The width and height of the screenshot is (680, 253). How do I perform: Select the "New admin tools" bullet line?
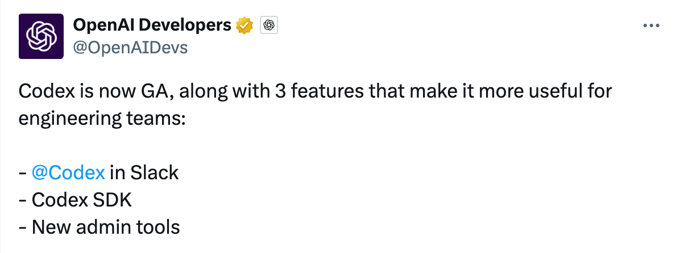tap(99, 227)
